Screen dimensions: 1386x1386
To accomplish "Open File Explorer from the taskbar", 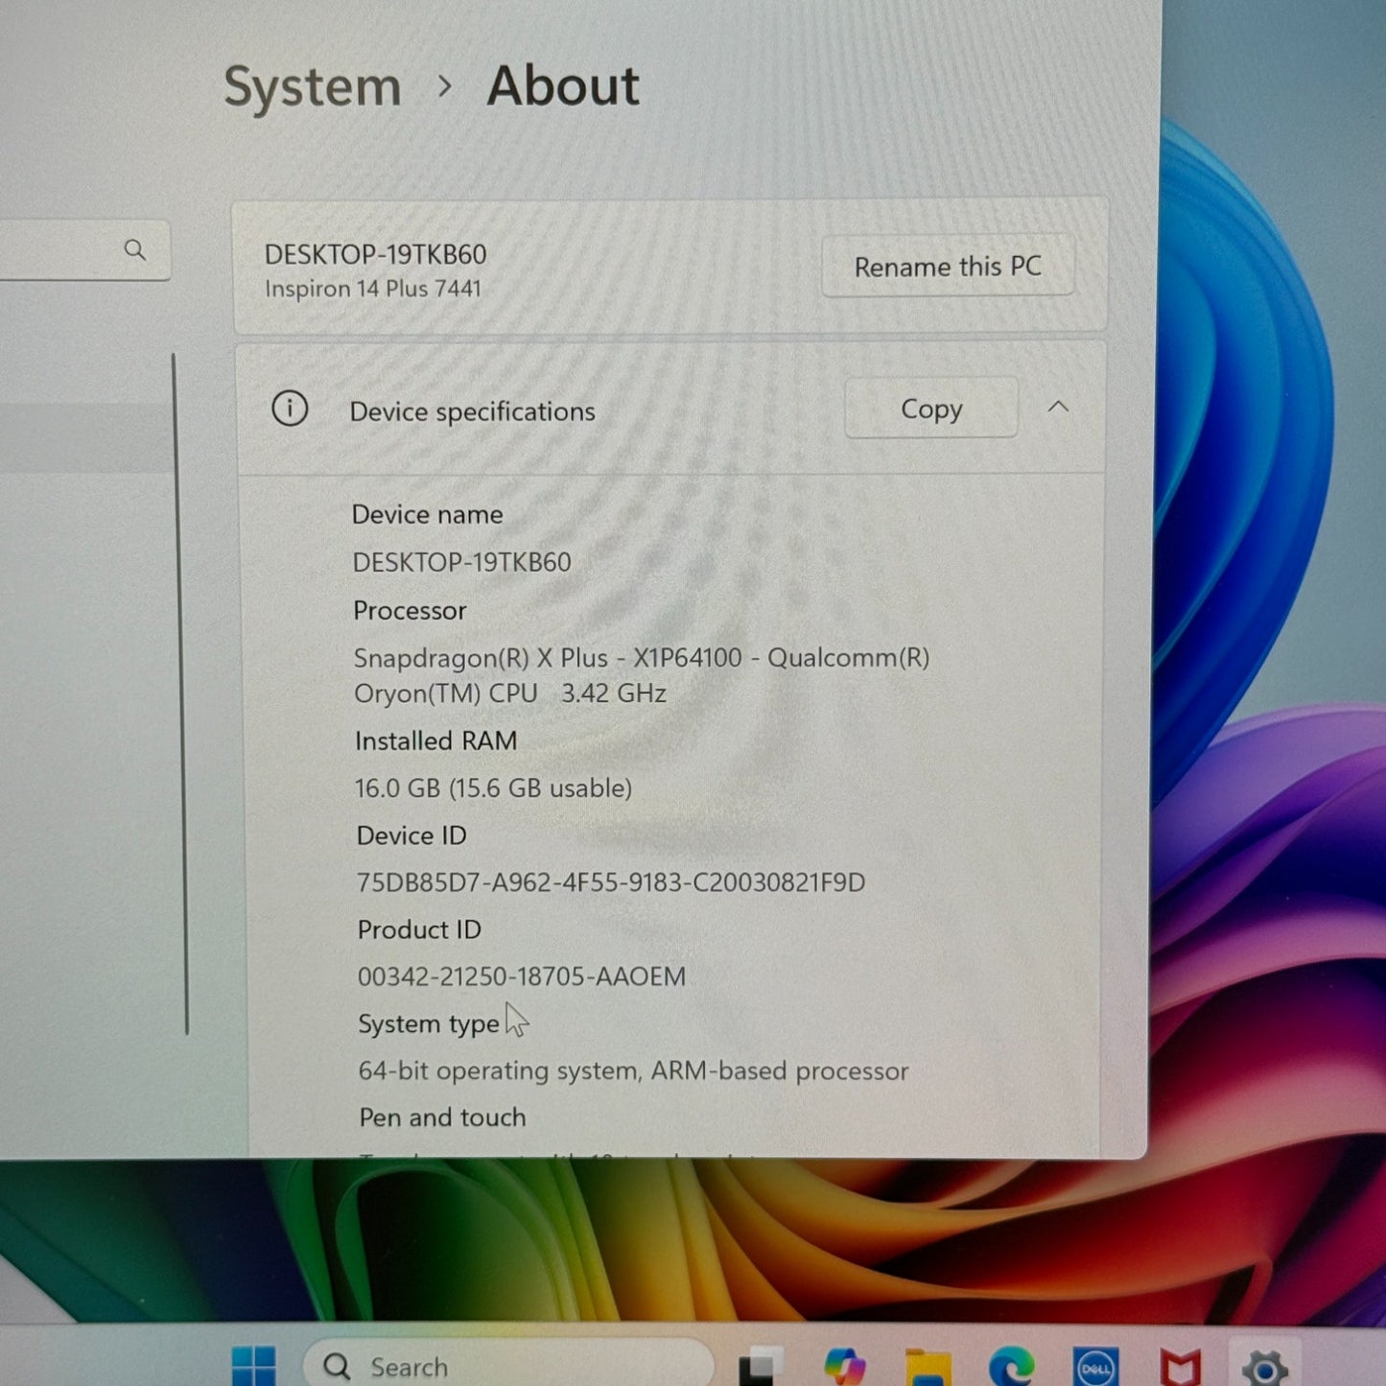I will tap(928, 1367).
